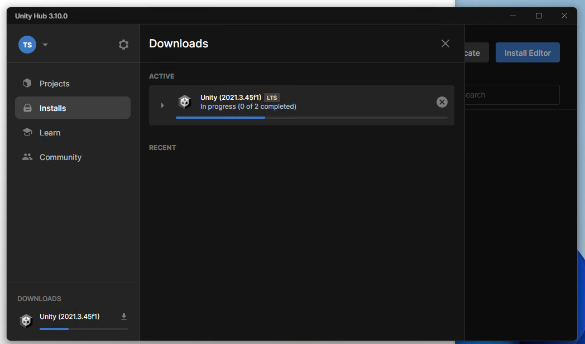
Task: Open the Community section
Action: click(73, 157)
